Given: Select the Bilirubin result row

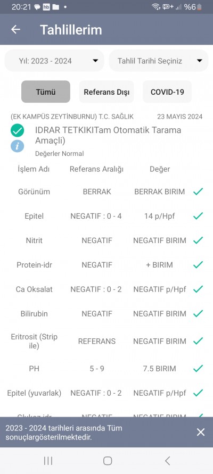Looking at the screenshot, I should click(x=106, y=314).
